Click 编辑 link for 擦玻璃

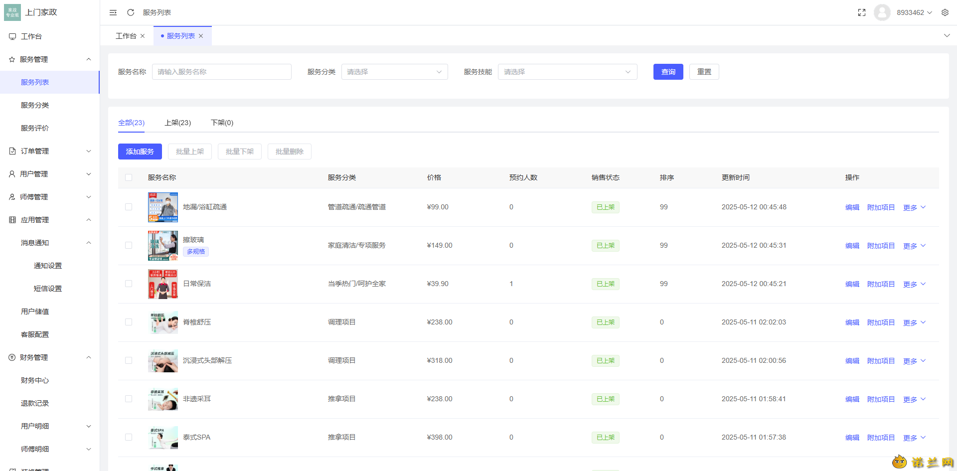coord(852,246)
